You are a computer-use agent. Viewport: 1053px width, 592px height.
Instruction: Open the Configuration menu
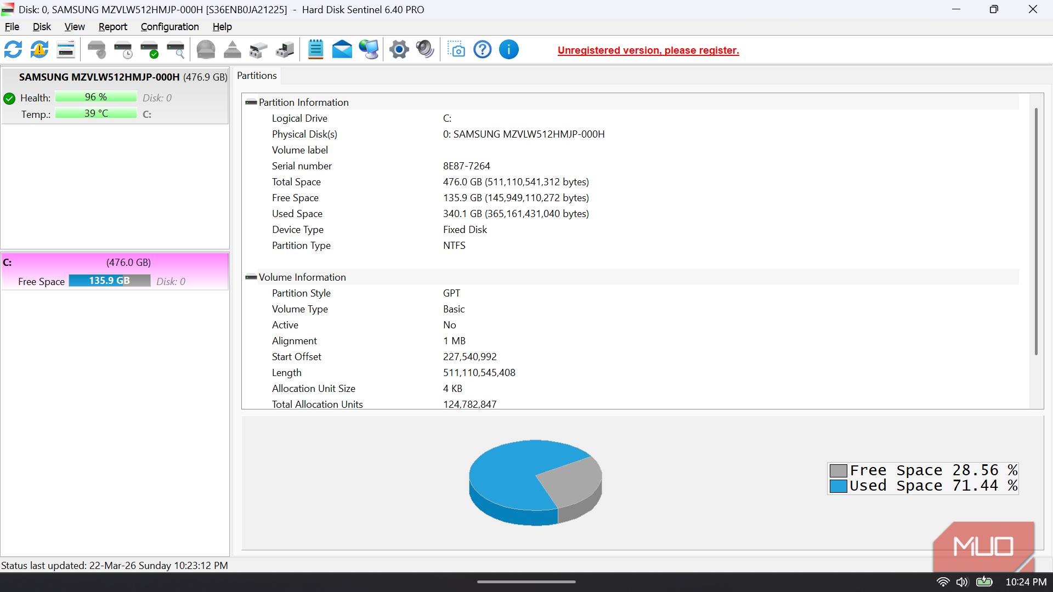click(x=170, y=27)
